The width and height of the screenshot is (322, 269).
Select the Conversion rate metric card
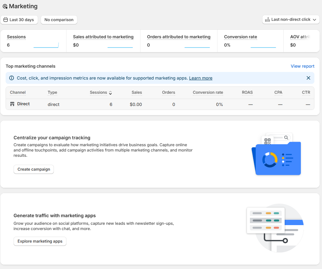tap(250, 41)
